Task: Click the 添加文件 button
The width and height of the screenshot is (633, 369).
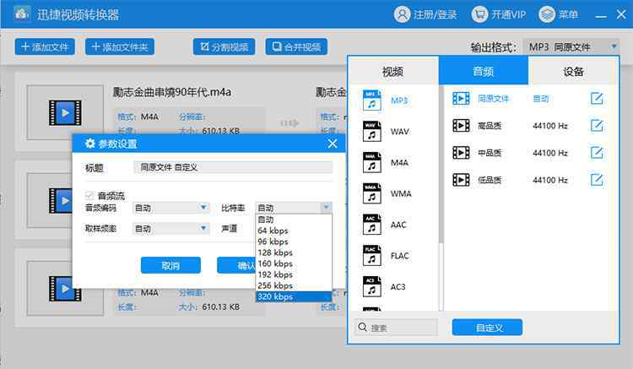Action: pyautogui.click(x=45, y=46)
